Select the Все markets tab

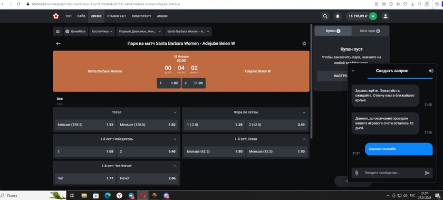coord(60,99)
